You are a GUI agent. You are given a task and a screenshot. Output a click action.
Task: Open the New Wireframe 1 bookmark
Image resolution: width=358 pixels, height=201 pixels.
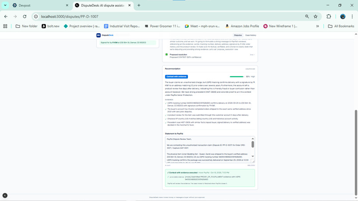coord(280,26)
